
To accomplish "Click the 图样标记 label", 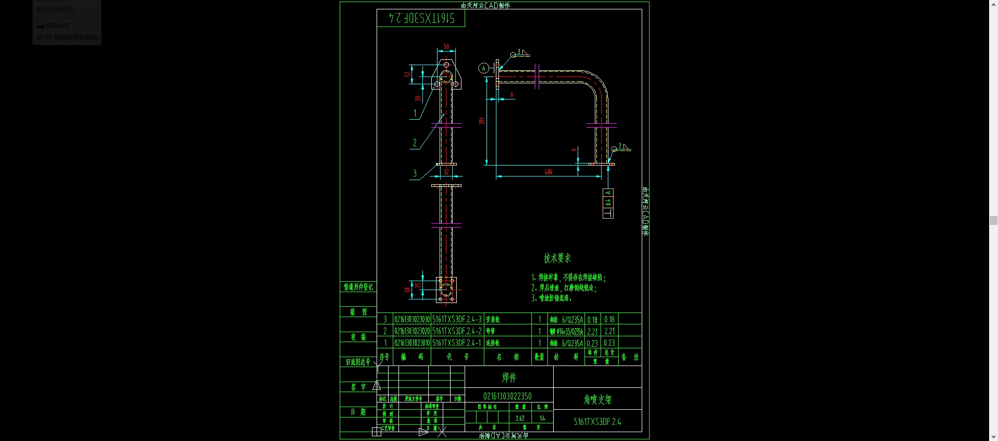I will [488, 407].
